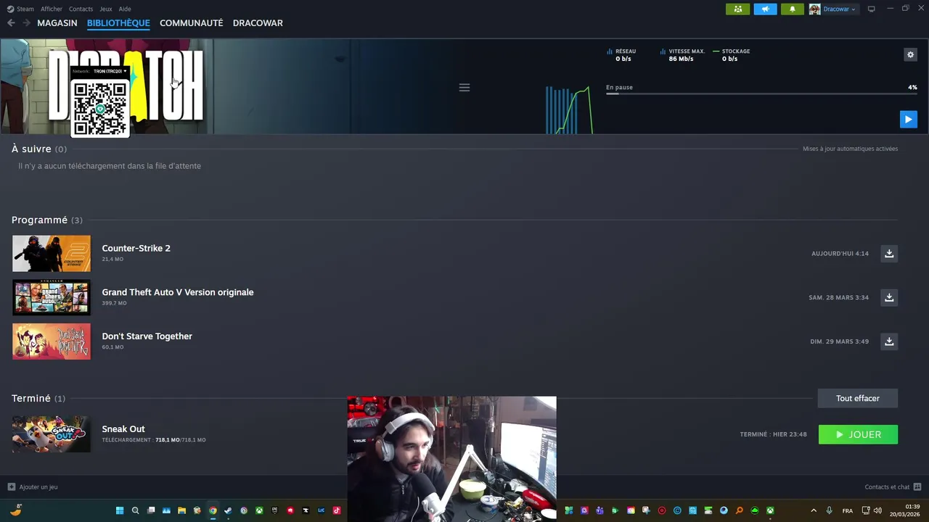Screen dimensions: 929x522
Task: Select the BIBLIOTHÈQUE tab
Action: (118, 22)
